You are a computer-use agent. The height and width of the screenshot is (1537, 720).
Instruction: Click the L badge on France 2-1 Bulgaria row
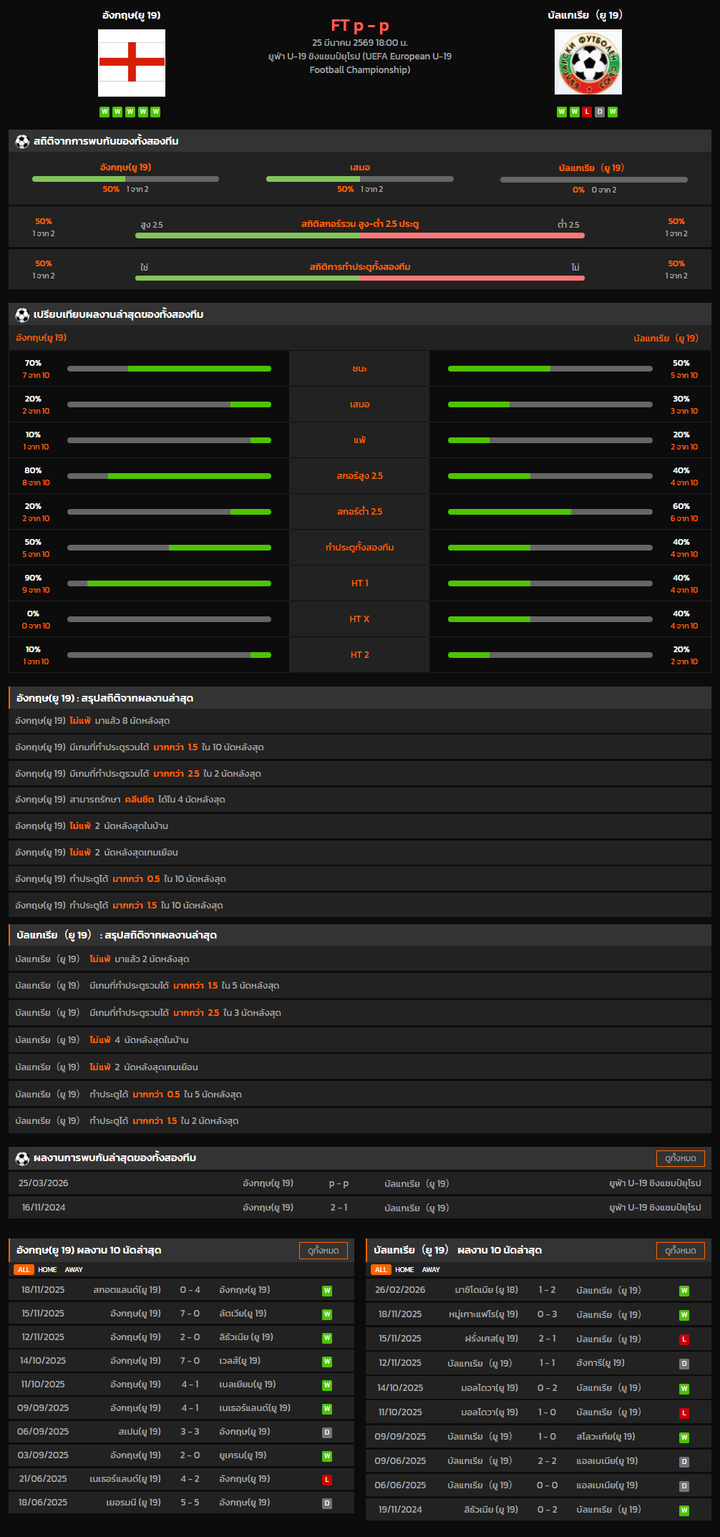pyautogui.click(x=684, y=1339)
